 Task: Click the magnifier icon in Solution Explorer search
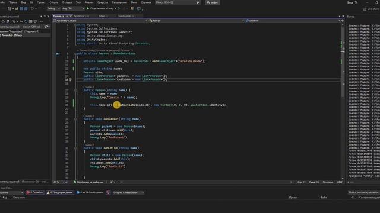point(46,27)
